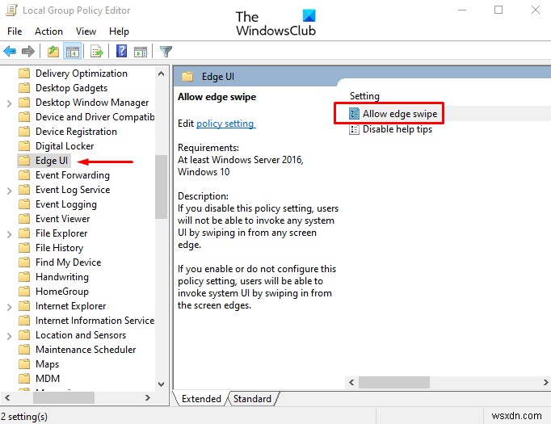Expand the Internet Explorer tree node
The height and width of the screenshot is (424, 551).
[x=10, y=307]
